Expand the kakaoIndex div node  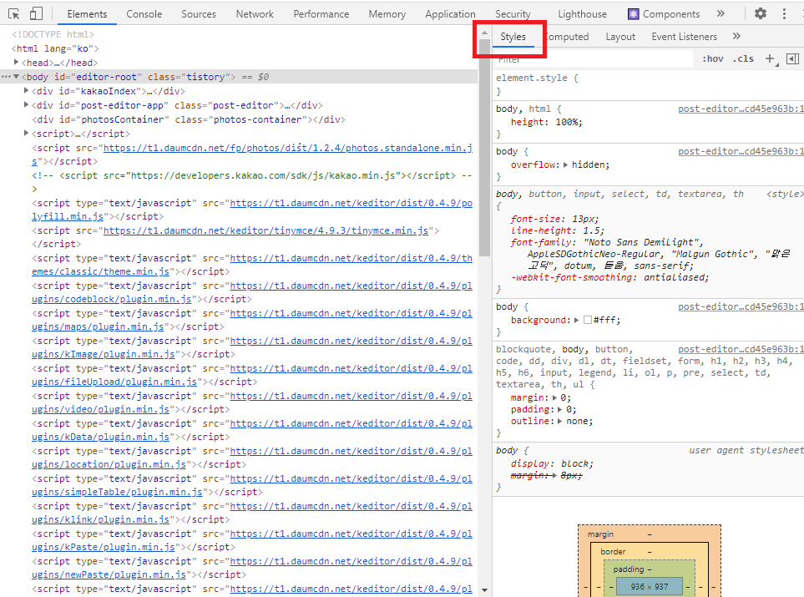(x=26, y=90)
